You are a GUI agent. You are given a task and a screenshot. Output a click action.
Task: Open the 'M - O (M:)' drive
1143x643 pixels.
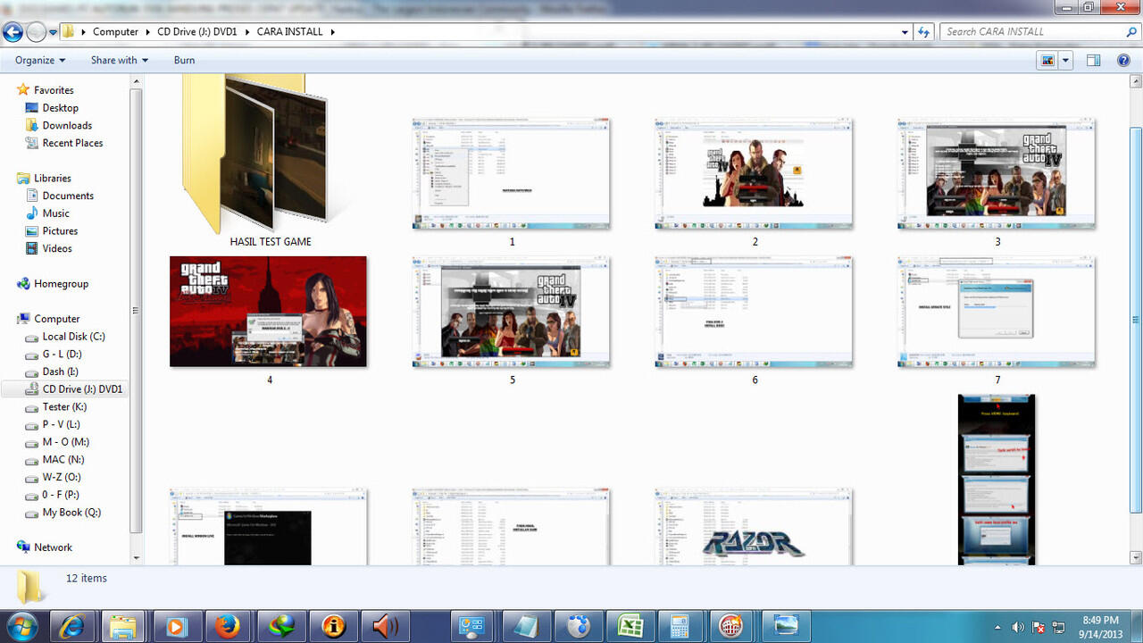click(x=57, y=442)
